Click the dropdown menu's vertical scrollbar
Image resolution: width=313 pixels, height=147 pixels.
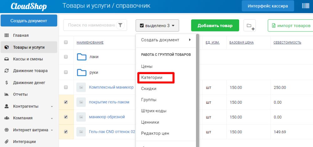(x=198, y=90)
